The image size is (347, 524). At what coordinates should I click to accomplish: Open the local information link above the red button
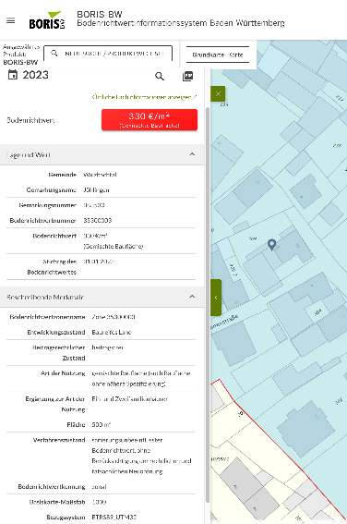145,97
